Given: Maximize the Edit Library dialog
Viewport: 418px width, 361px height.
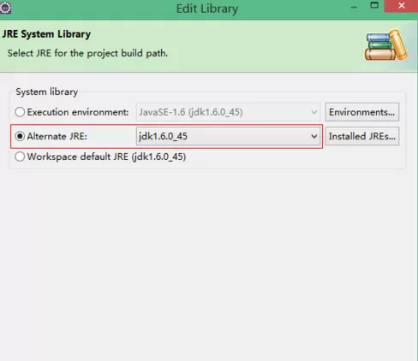Looking at the screenshot, I should tap(374, 5).
